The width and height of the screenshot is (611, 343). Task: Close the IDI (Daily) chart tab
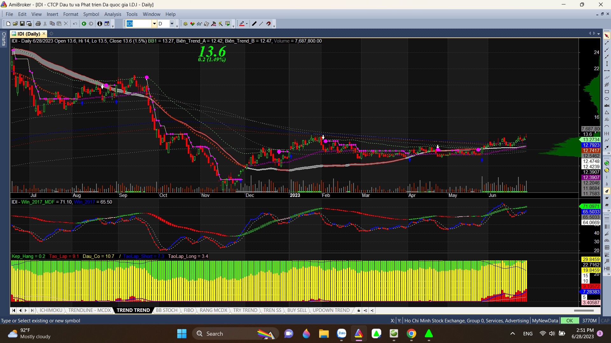44,34
